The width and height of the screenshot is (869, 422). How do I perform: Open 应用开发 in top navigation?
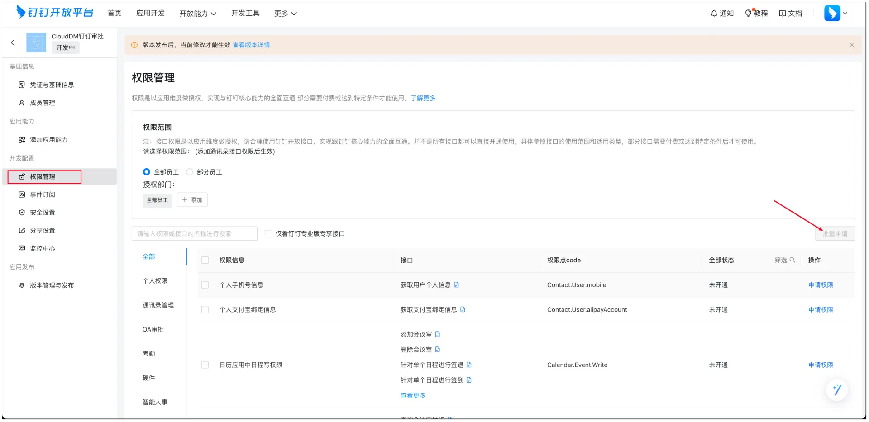(150, 13)
